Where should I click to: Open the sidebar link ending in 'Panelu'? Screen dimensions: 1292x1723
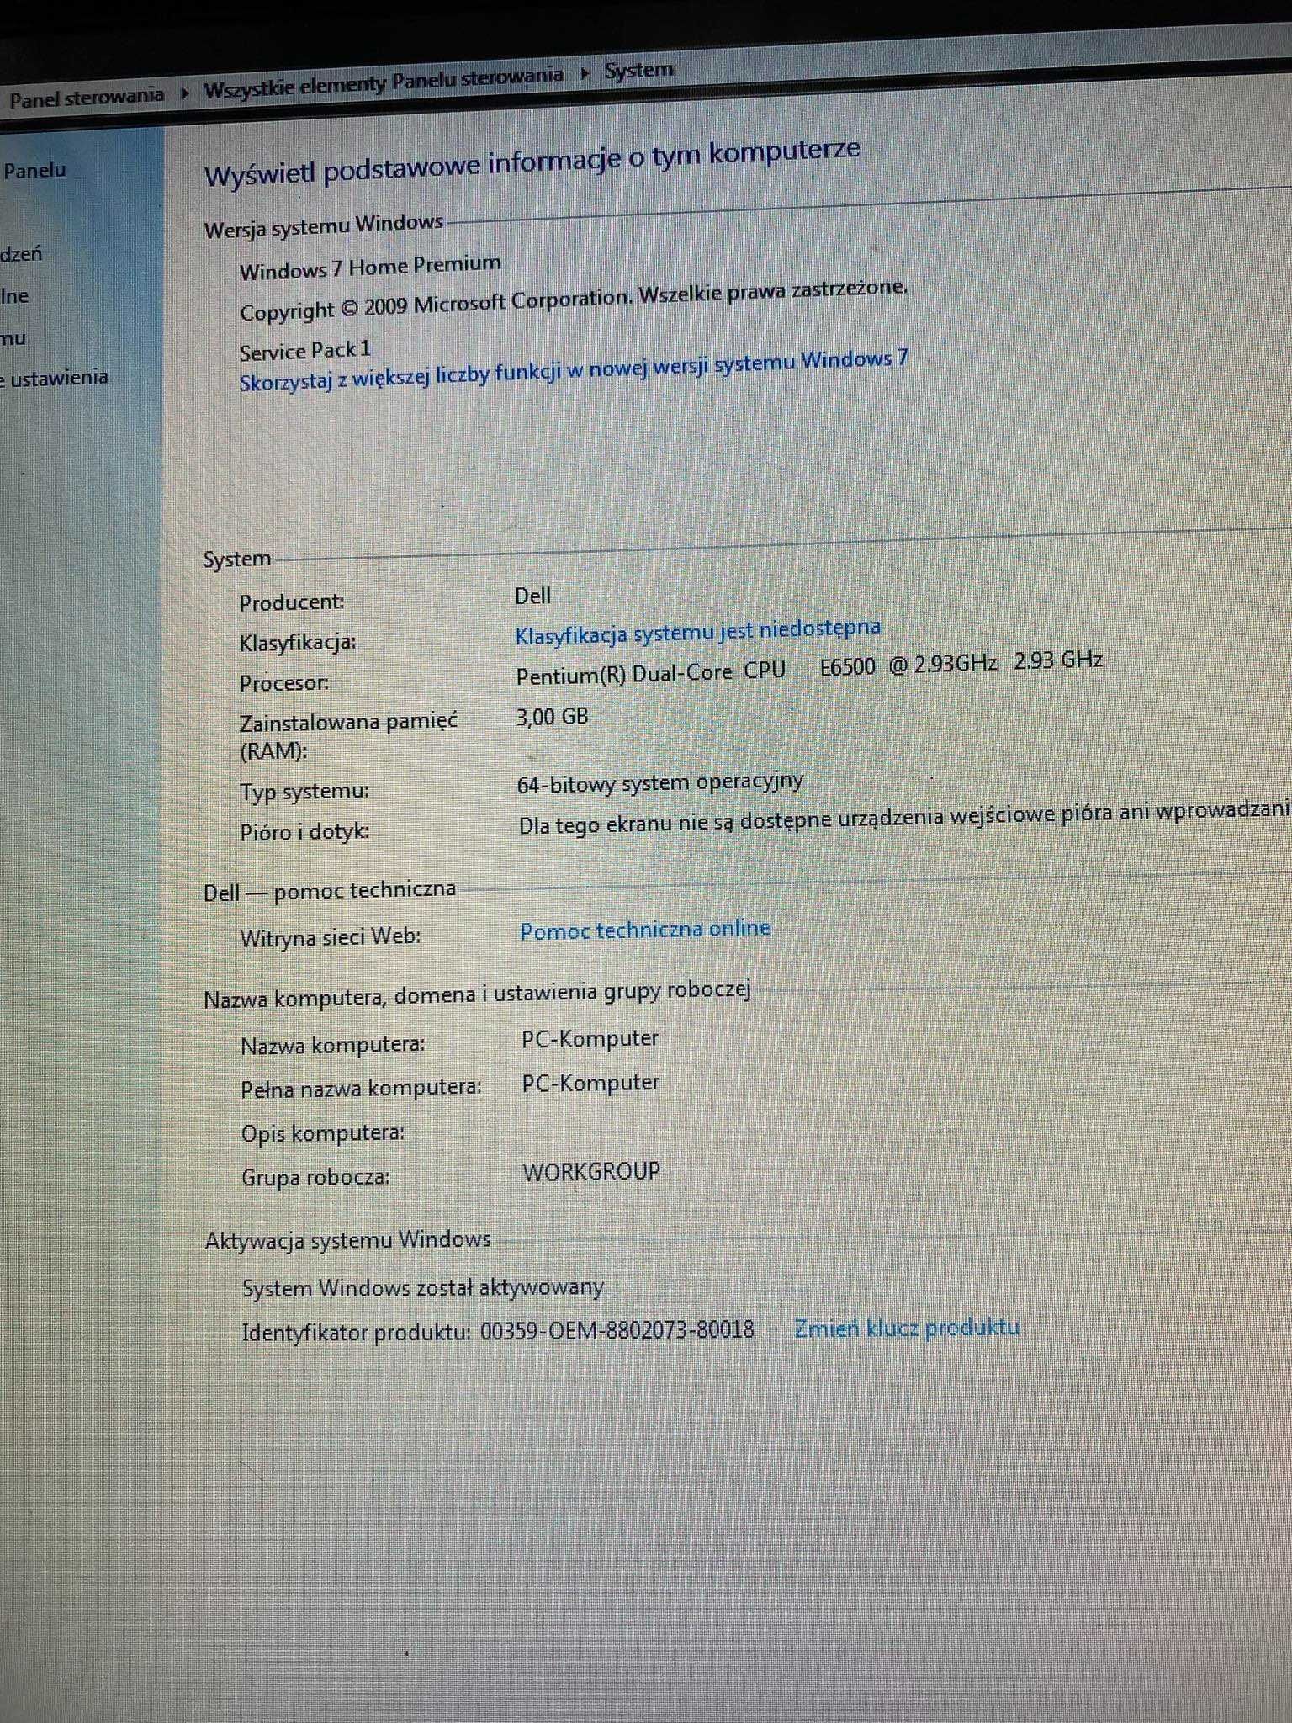click(x=34, y=171)
